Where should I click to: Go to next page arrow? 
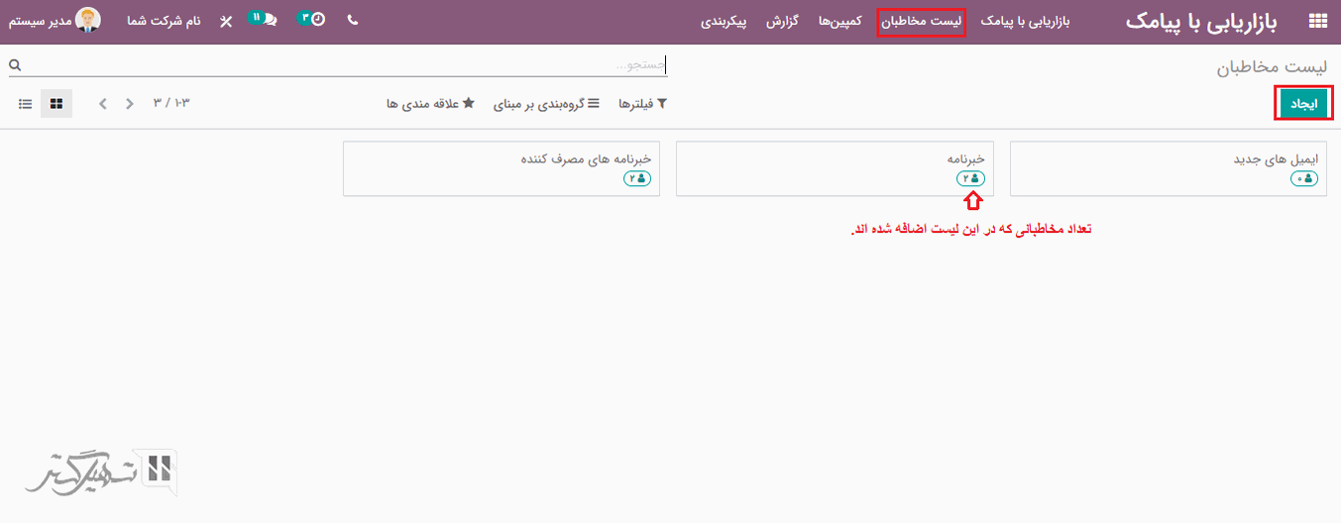coord(103,103)
